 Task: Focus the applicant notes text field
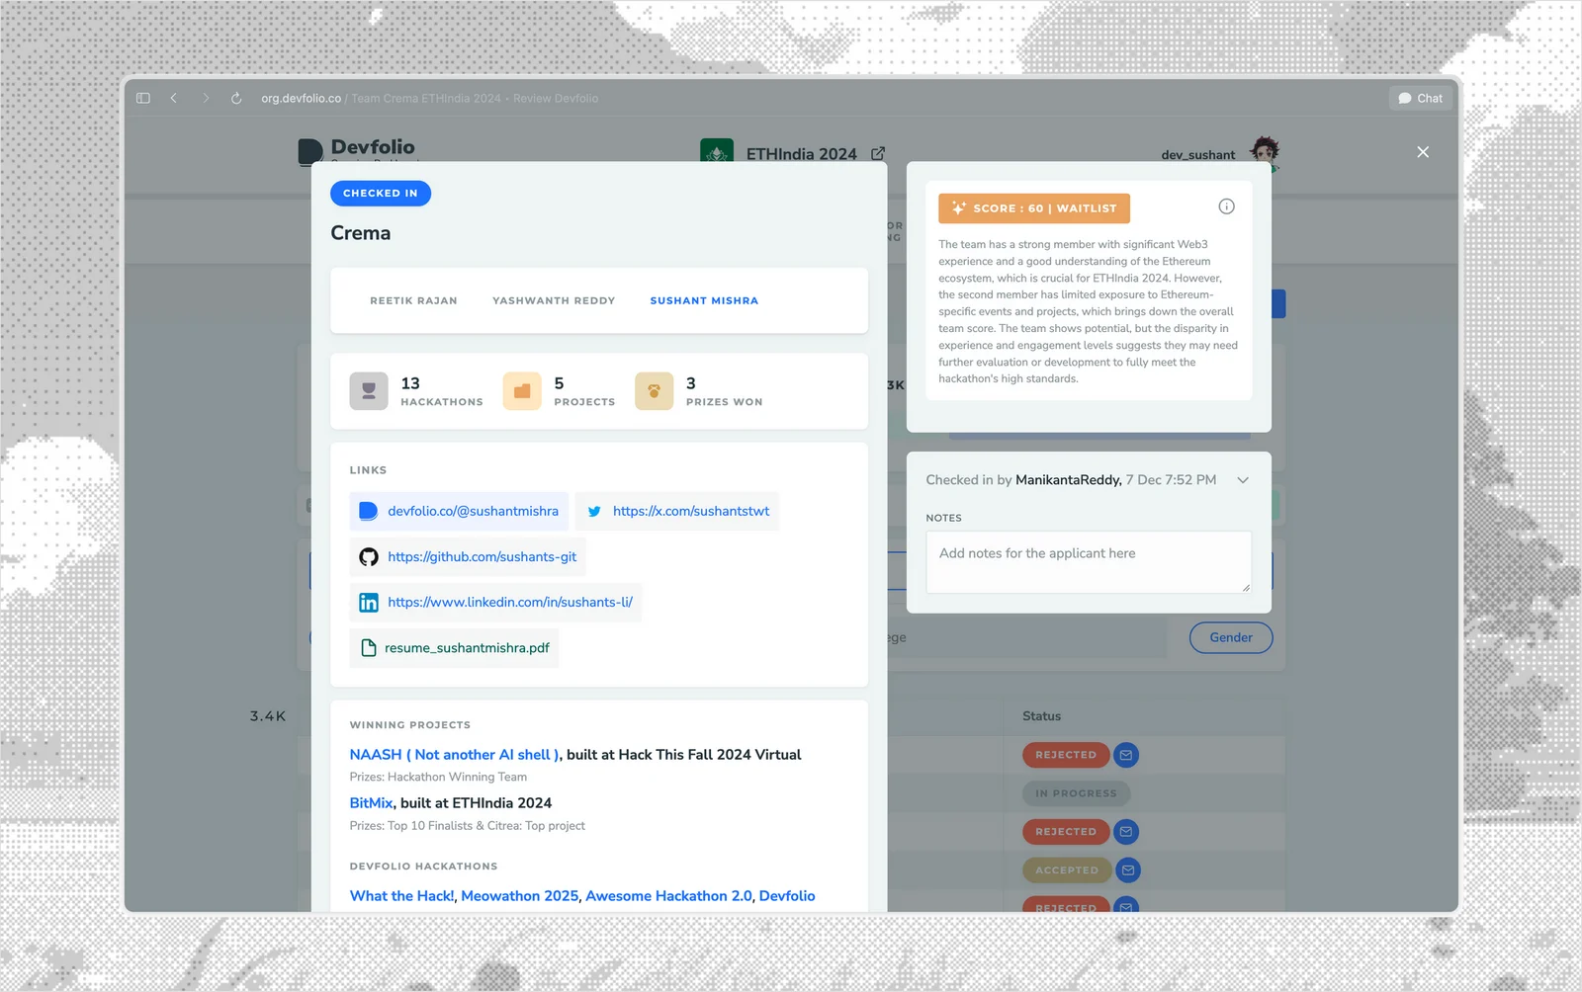coord(1089,562)
